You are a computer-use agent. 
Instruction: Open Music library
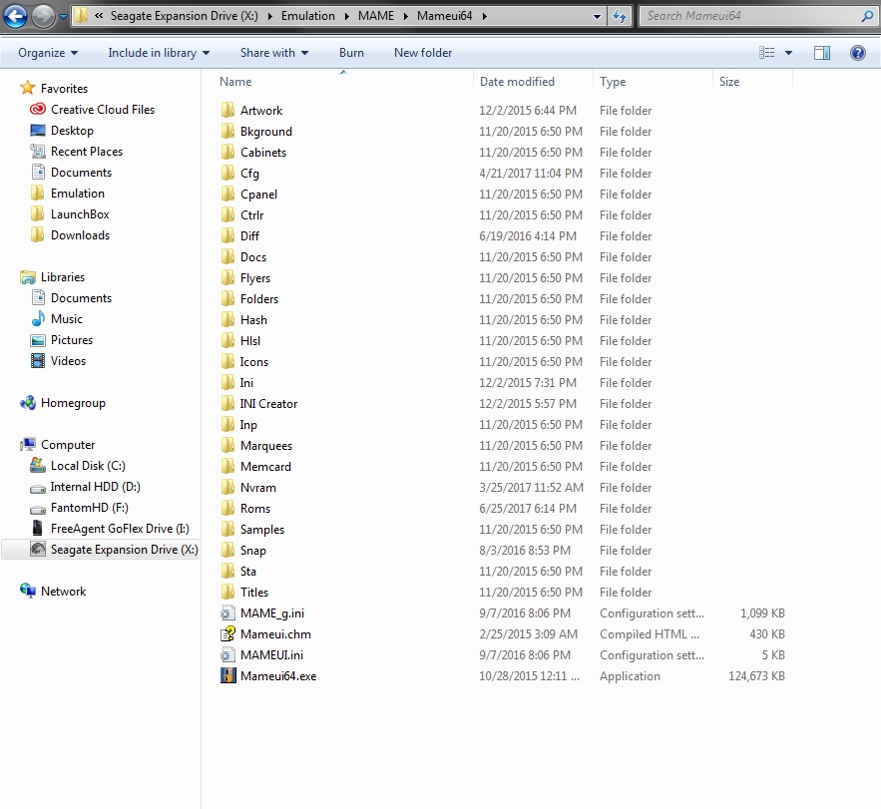(66, 319)
